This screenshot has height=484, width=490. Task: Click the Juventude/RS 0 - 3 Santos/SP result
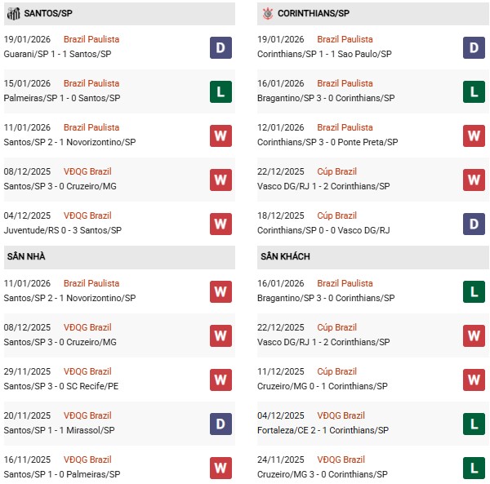65,230
